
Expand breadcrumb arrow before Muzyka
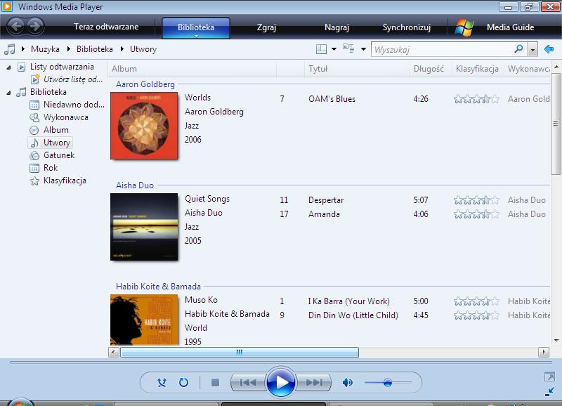pyautogui.click(x=23, y=48)
